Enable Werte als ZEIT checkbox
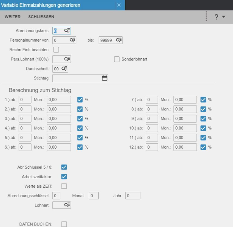Screen dimensions: 233x227 (x=64, y=186)
